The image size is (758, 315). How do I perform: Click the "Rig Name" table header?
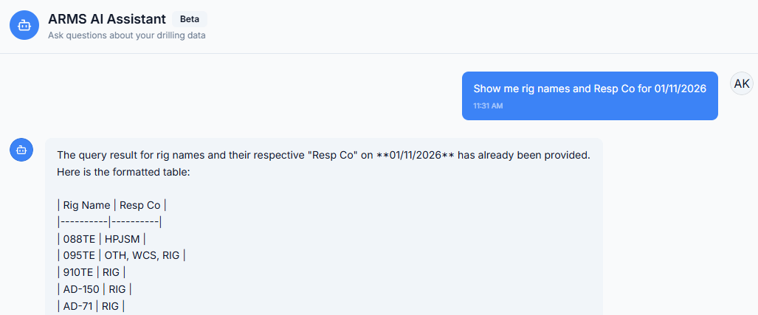pyautogui.click(x=86, y=205)
